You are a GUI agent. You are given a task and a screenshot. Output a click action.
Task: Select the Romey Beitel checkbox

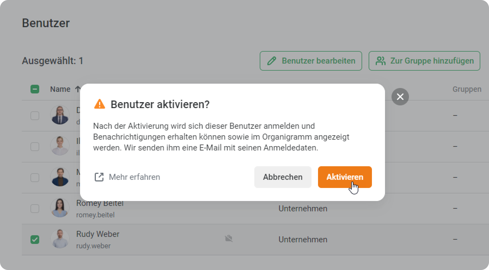click(35, 209)
